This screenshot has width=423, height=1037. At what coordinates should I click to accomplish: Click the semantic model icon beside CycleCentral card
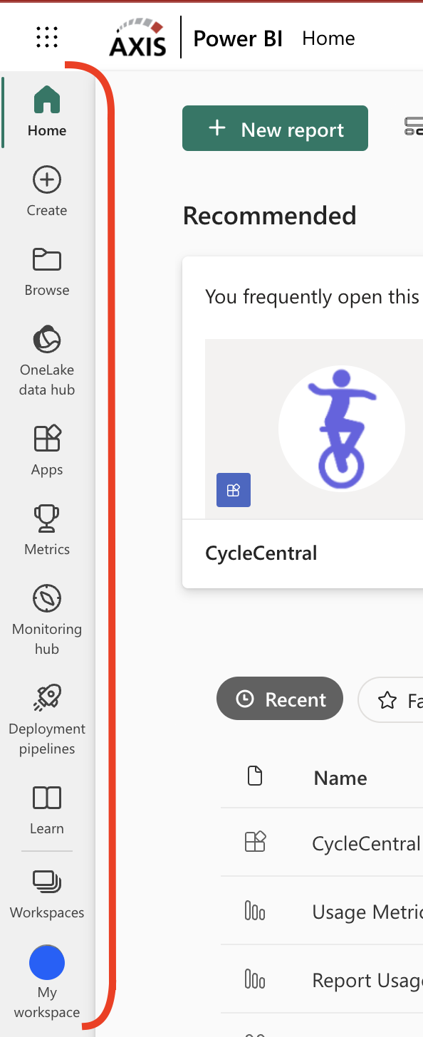233,490
